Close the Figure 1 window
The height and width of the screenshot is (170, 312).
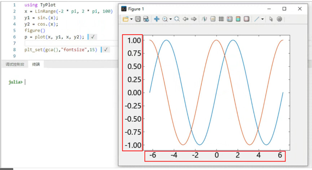point(300,9)
